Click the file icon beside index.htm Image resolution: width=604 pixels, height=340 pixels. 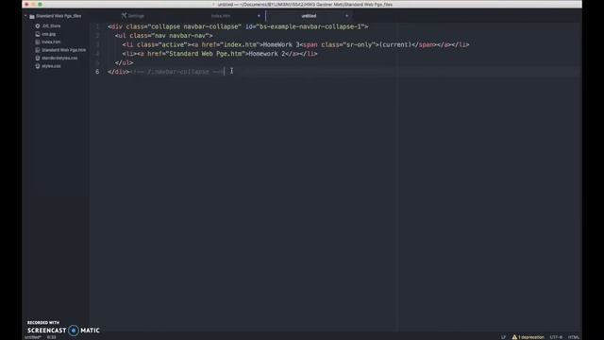coord(38,42)
